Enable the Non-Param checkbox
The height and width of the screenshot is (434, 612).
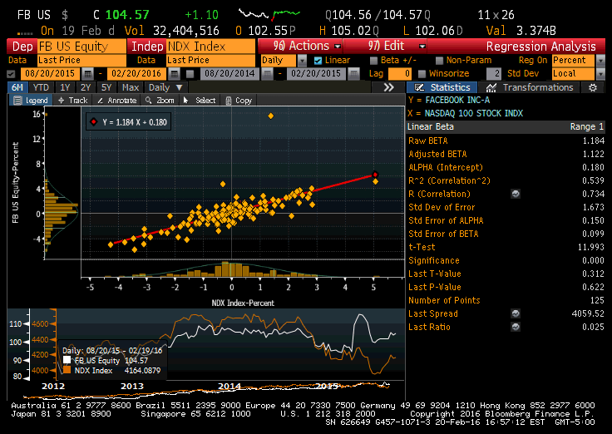coord(440,61)
